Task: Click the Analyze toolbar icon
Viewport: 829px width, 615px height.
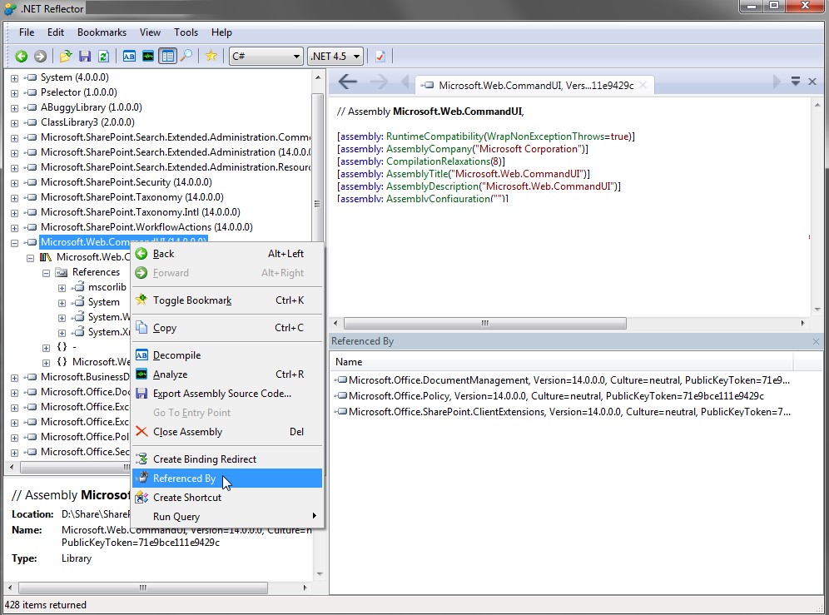Action: click(148, 56)
